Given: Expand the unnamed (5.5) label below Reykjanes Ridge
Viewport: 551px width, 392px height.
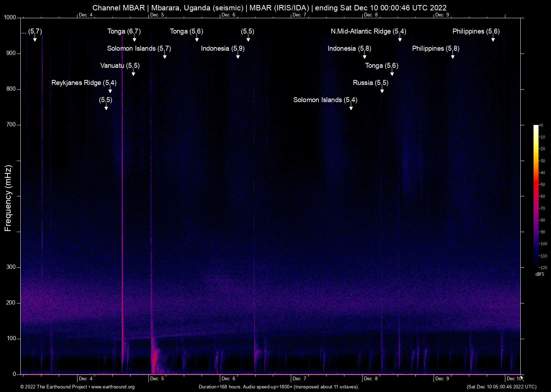Looking at the screenshot, I should pyautogui.click(x=106, y=100).
